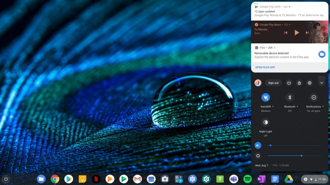Expand the Google Play Music notification
Viewport: 330px width, 185px height.
(x=290, y=25)
